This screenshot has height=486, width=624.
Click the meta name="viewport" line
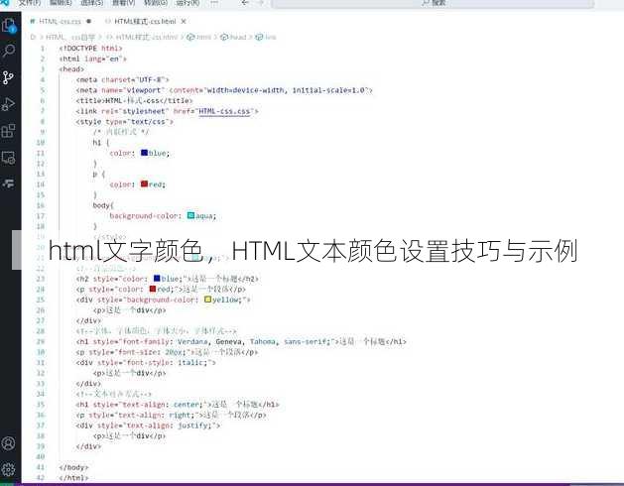224,90
